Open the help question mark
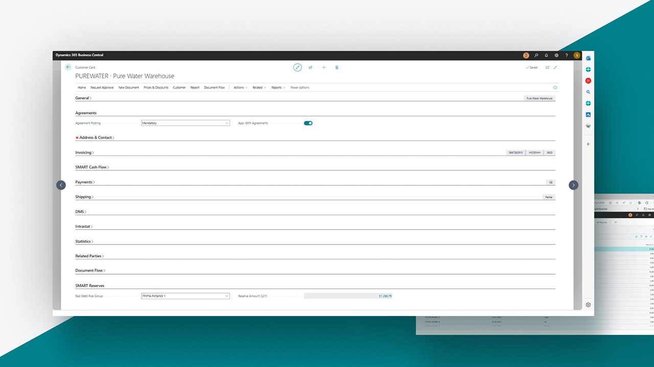Screen dimensions: 654x367 pos(567,55)
